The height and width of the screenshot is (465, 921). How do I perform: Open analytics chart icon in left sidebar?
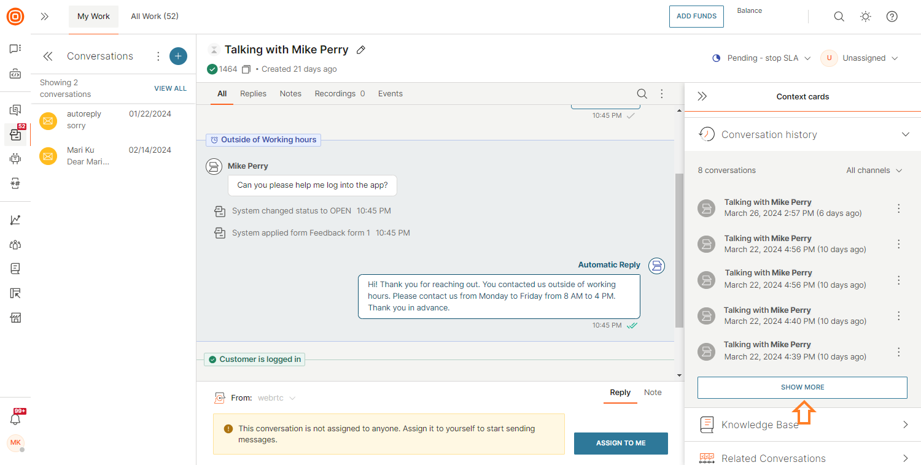pos(15,220)
